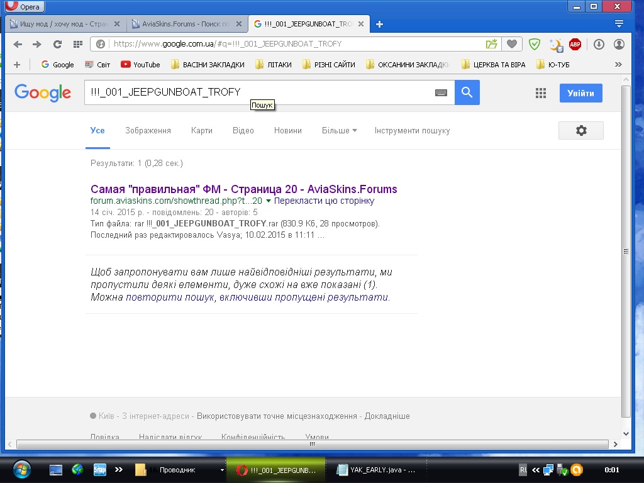The width and height of the screenshot is (644, 483).
Task: Add bookmark with plus on bookmarks bar
Action: pyautogui.click(x=17, y=65)
